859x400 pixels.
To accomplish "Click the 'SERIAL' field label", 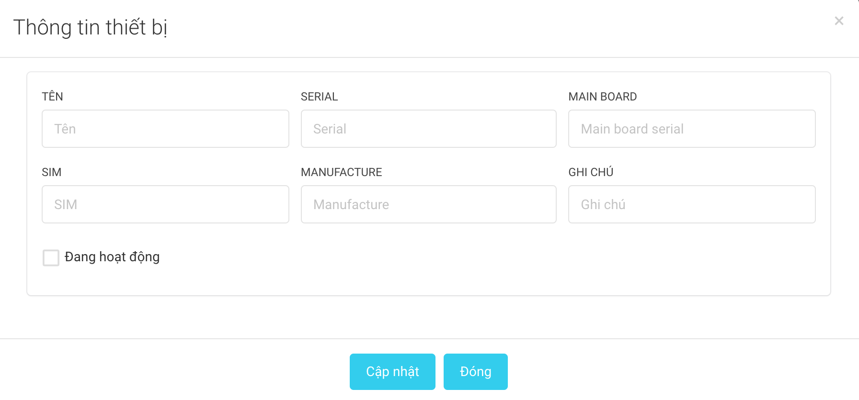I will (x=319, y=97).
